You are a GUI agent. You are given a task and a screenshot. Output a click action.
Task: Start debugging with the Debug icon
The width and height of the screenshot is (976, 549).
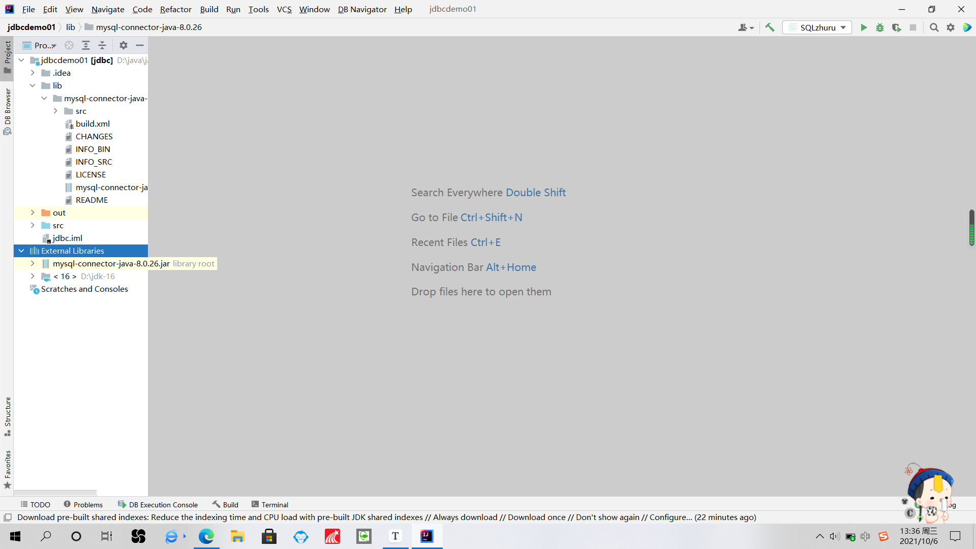(880, 27)
